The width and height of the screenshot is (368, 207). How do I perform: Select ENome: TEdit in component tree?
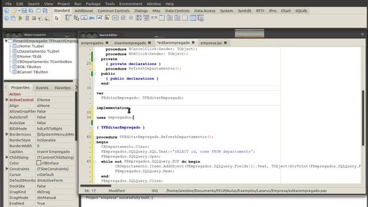tap(29, 56)
